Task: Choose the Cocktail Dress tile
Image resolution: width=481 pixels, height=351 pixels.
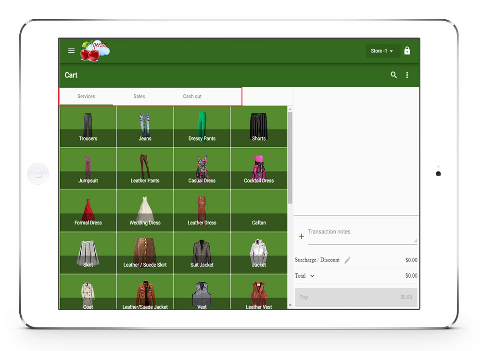Action: (x=259, y=169)
